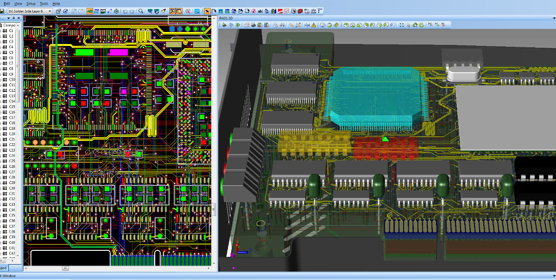Open the Tools menu
Viewport: 556px width, 280px height.
(x=44, y=3)
